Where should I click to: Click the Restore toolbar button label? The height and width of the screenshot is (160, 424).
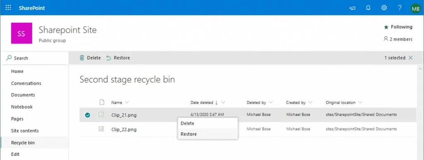click(x=122, y=58)
